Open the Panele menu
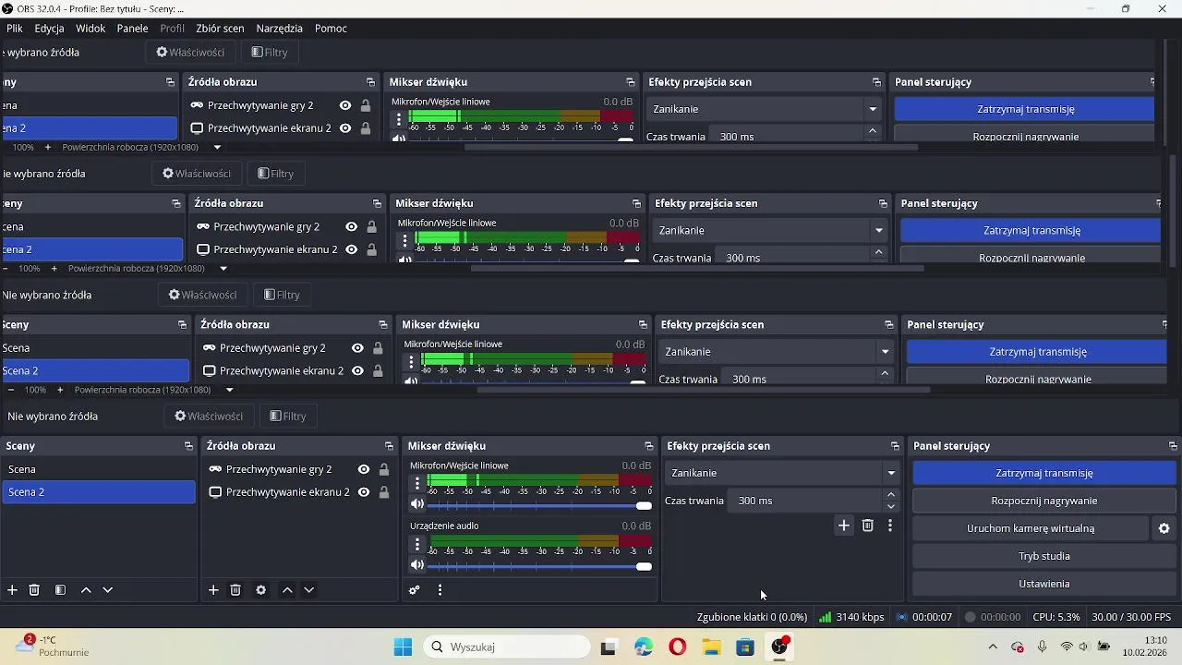The image size is (1182, 665). coord(133,29)
